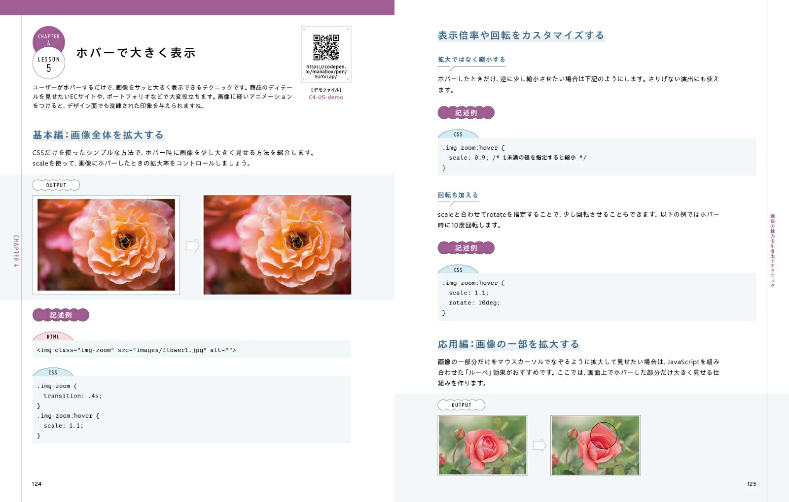This screenshot has height=502, width=789.
Task: Expand the CSS tab showing rotate: 10deg
Action: [x=459, y=270]
